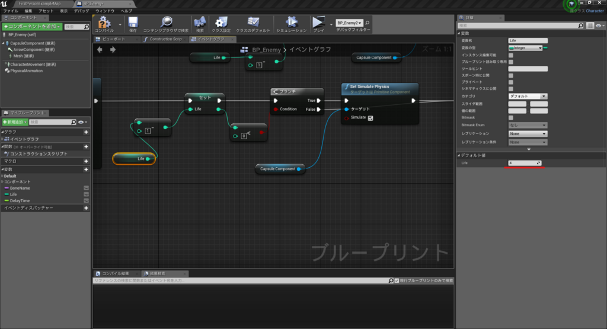
Task: Click the Unreal Engine logo icon
Action: pyautogui.click(x=4, y=4)
